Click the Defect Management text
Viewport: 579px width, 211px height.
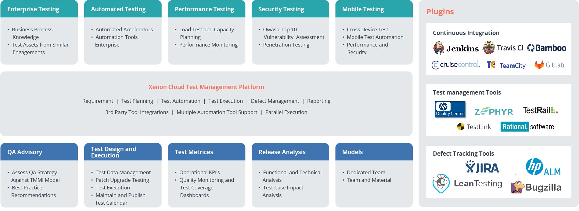point(275,101)
